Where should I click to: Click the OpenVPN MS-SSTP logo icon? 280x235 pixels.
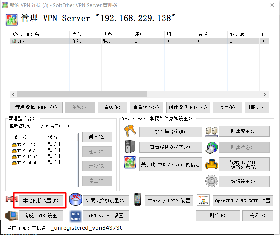pos(203,200)
